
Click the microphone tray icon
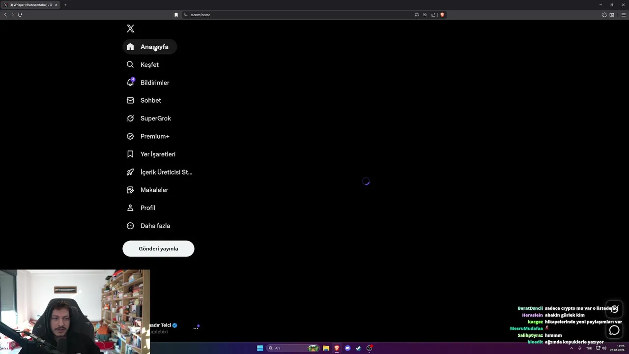579,348
